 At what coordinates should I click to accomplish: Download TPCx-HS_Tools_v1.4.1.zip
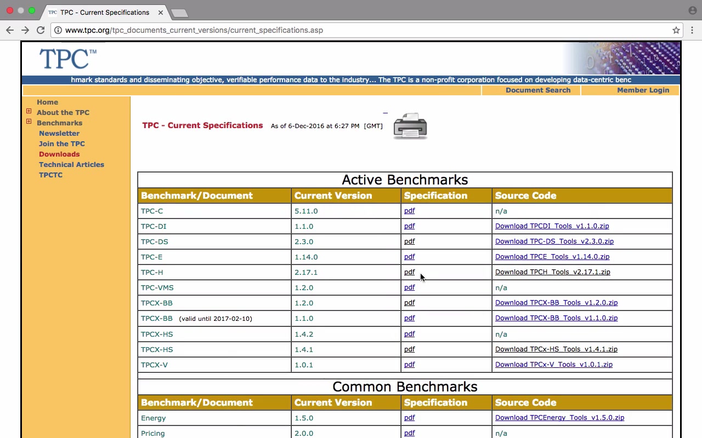[556, 349]
